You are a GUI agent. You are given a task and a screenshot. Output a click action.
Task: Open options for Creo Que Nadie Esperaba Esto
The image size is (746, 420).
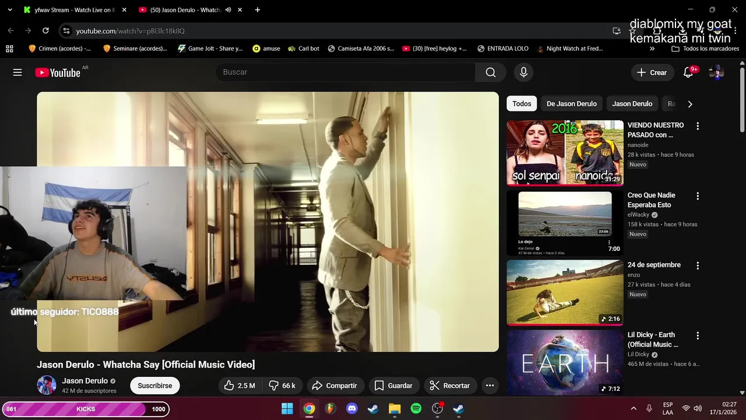coord(698,196)
